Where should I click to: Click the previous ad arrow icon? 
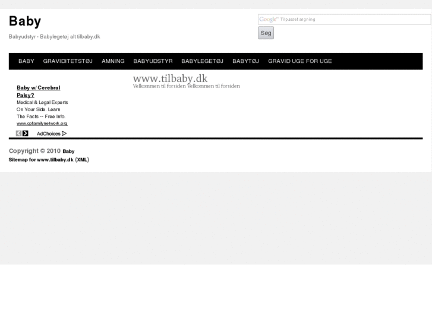(18, 133)
